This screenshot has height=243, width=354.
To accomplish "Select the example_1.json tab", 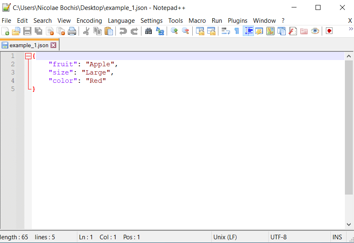I will click(27, 44).
